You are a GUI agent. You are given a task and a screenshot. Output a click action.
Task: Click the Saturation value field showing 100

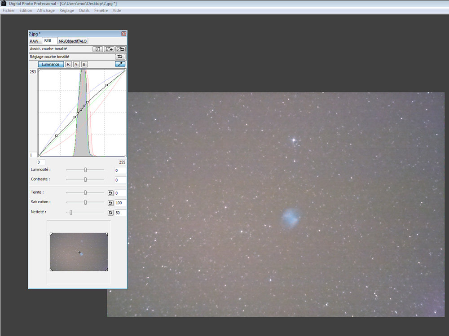click(x=120, y=203)
